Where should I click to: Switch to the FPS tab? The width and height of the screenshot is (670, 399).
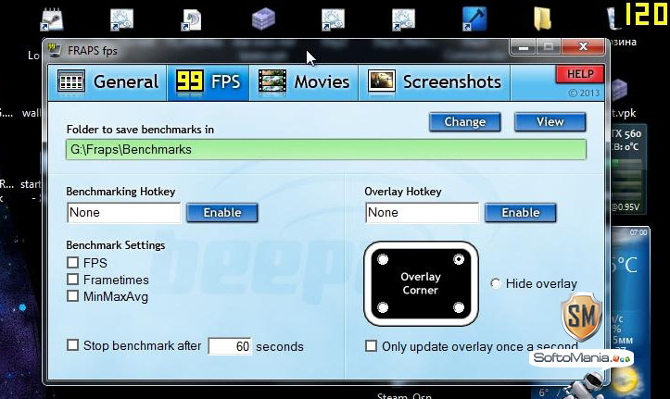pos(208,82)
